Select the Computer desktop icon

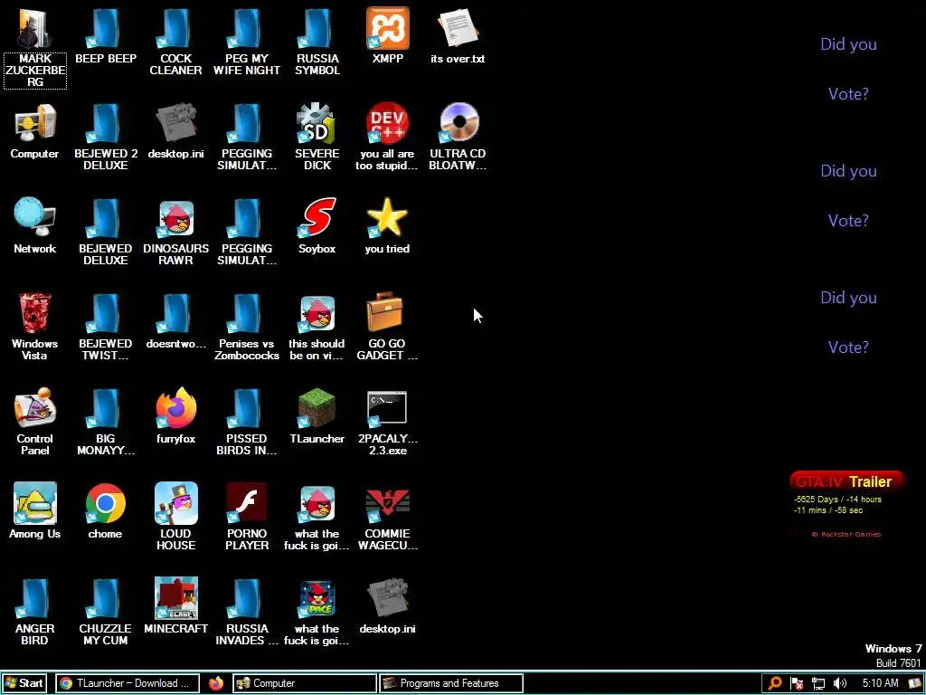(x=35, y=124)
